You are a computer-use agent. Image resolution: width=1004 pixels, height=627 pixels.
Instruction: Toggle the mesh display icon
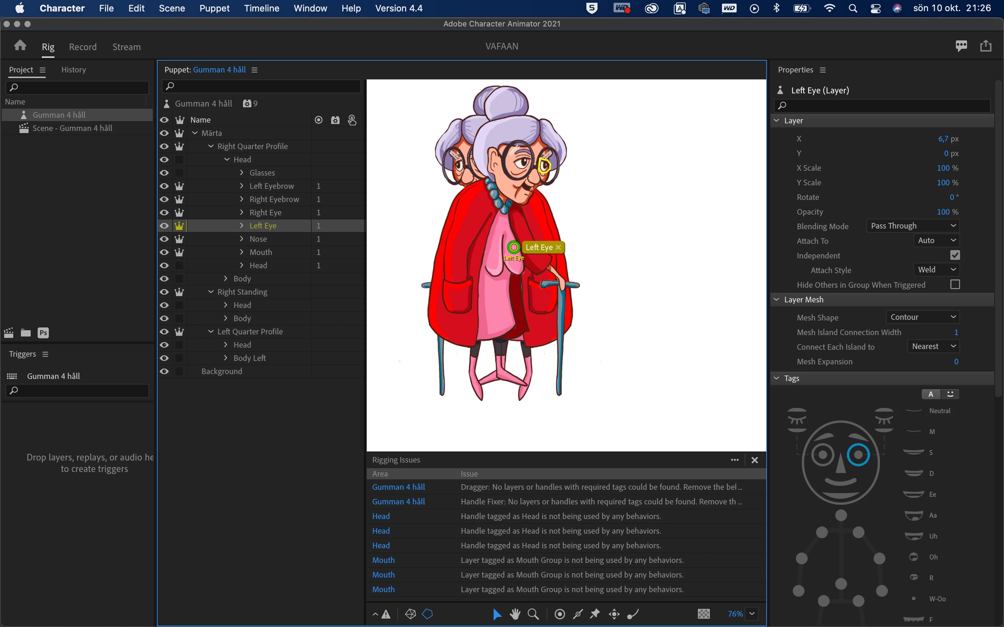click(x=410, y=614)
